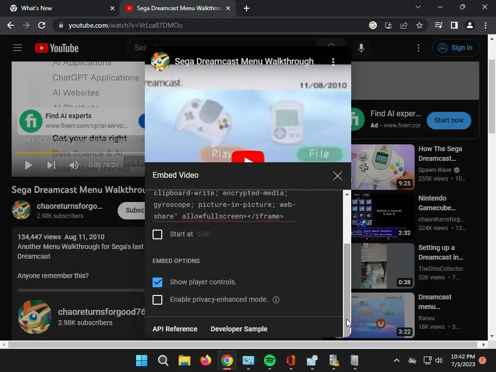This screenshot has width=496, height=372.
Task: Play the embed preview with red button
Action: pos(248,157)
